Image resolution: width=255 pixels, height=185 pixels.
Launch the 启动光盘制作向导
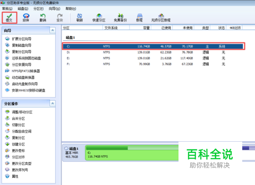tap(21, 84)
